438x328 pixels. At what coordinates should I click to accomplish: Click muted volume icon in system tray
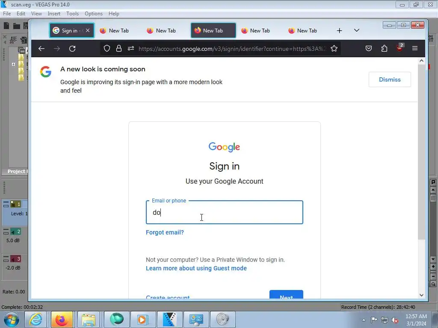coord(395,320)
